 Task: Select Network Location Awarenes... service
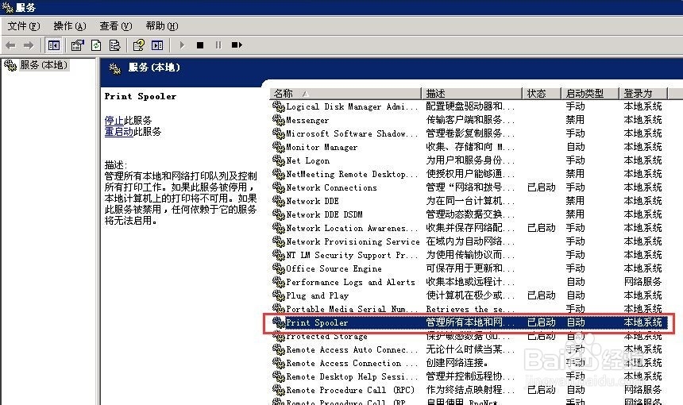352,228
